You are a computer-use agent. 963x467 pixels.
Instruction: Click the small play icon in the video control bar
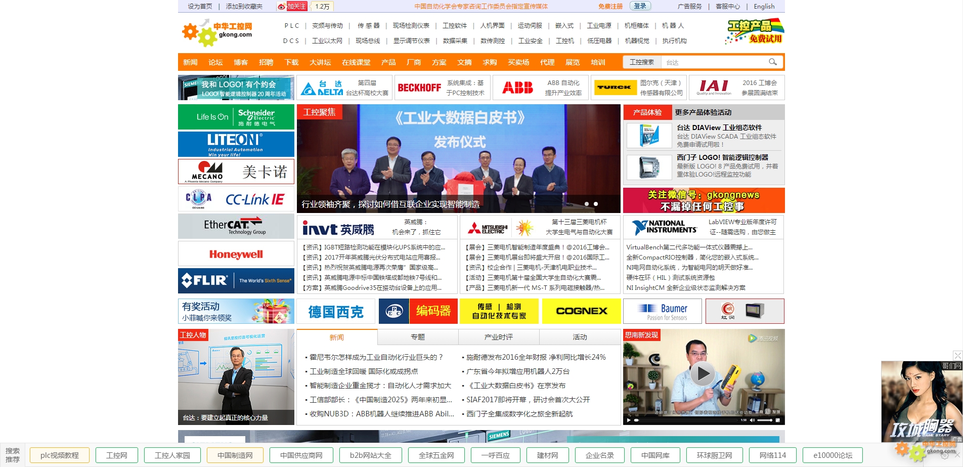tap(629, 420)
